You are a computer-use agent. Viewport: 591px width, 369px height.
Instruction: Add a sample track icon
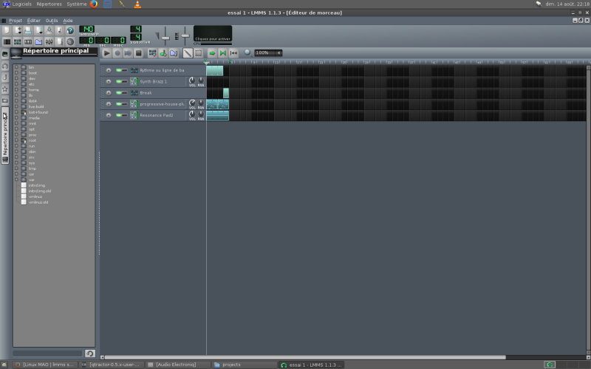coord(163,53)
